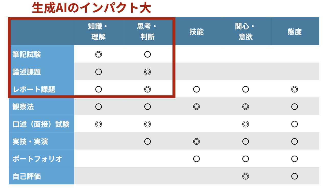The width and height of the screenshot is (327, 188).
Task: Click the double circle for レポート課題 under 態度
Action: 295,89
